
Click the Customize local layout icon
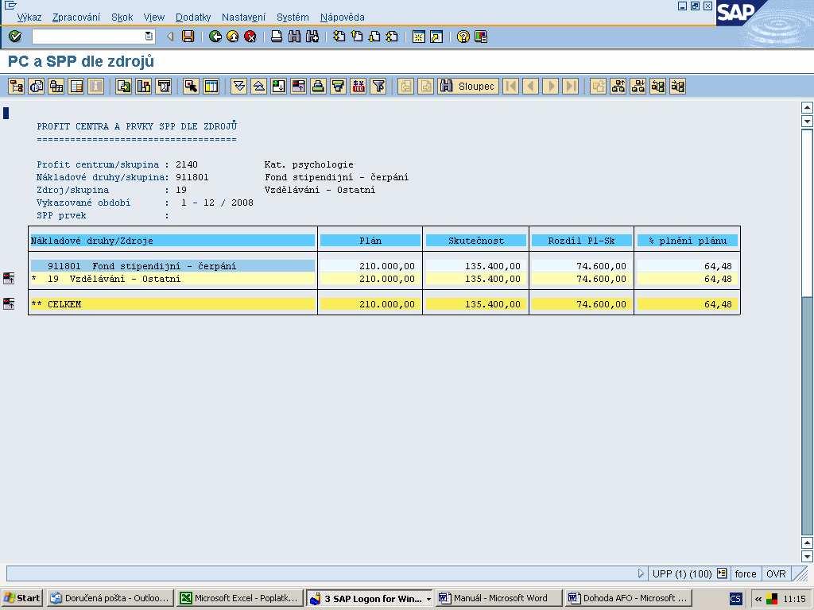point(481,37)
